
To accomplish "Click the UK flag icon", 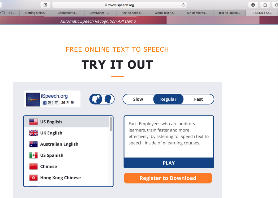I will click(x=33, y=133).
